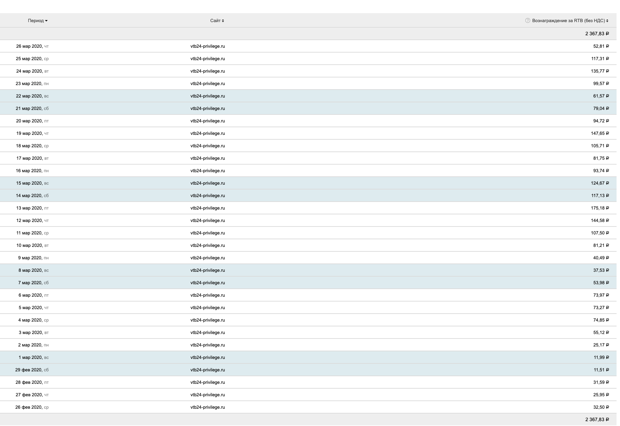Click the date 6 мар 2020
Image resolution: width=620 pixels, height=426 pixels.
tap(30, 295)
